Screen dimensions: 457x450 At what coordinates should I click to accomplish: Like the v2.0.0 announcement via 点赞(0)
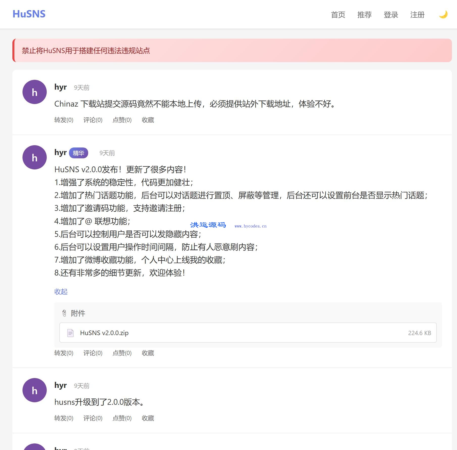[x=122, y=353]
